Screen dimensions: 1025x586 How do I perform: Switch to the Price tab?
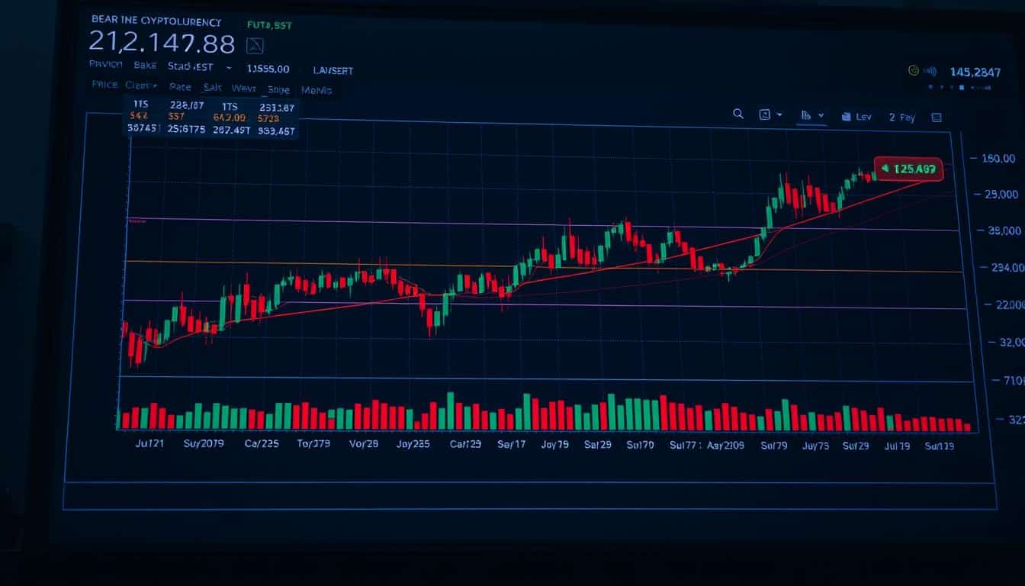click(x=104, y=85)
